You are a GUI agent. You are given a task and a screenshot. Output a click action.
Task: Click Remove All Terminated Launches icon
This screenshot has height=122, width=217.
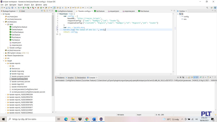(x=183, y=77)
